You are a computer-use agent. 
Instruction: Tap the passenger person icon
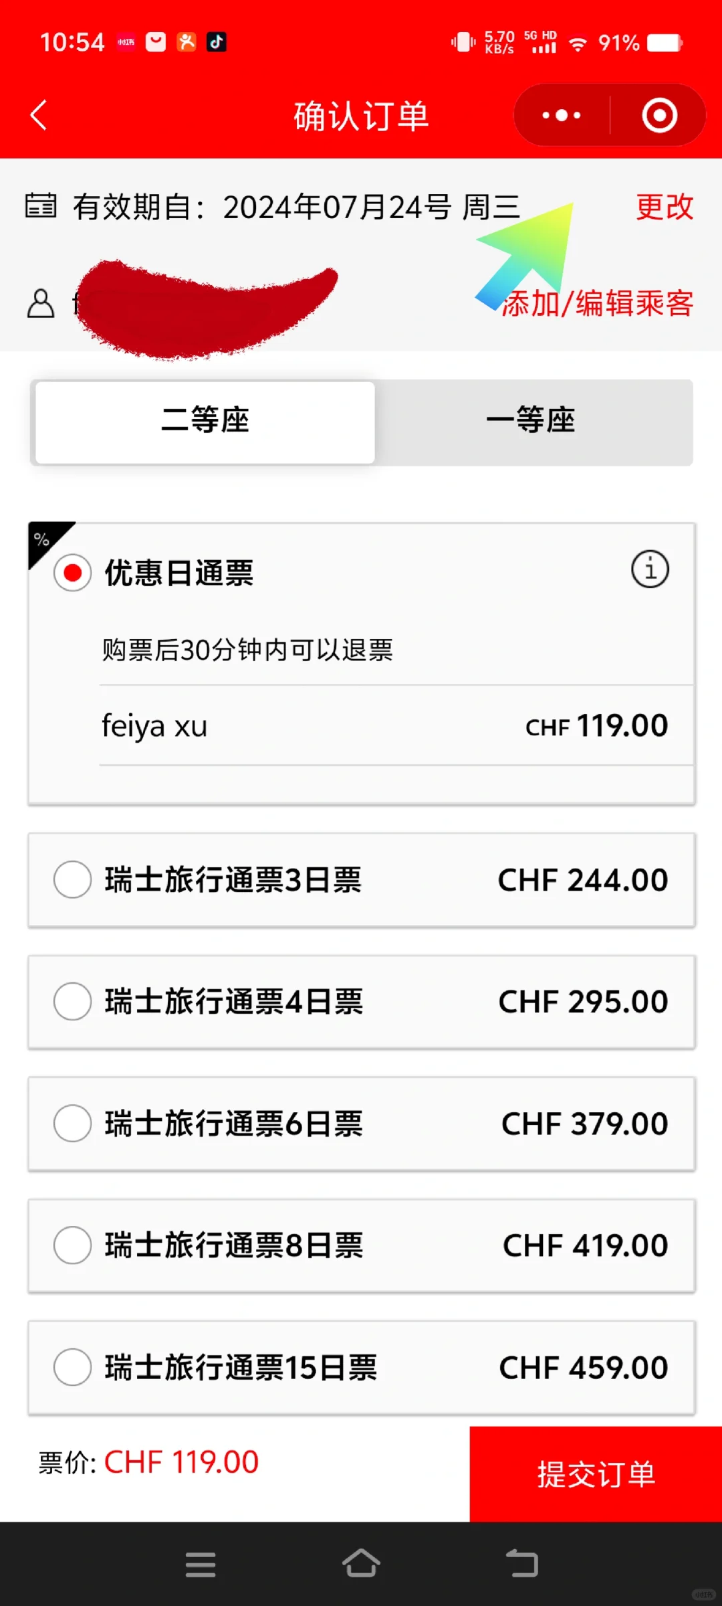[41, 304]
